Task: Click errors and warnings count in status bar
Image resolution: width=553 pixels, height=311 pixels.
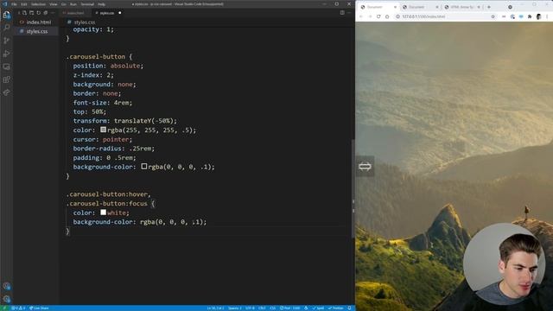Action: [x=18, y=308]
